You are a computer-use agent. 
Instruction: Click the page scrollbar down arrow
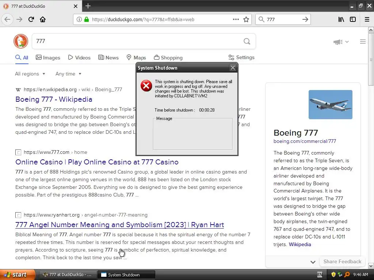(x=371, y=266)
